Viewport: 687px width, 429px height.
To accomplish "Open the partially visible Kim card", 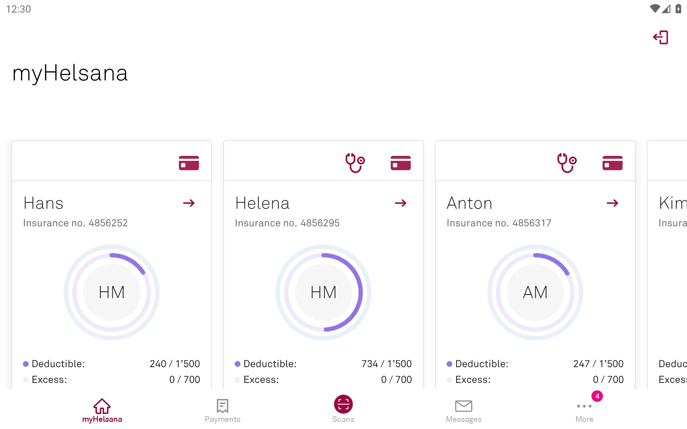I will 667,265.
